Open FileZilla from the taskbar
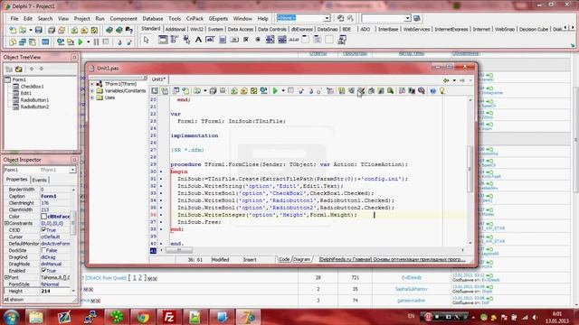The width and height of the screenshot is (579, 325). (169, 317)
